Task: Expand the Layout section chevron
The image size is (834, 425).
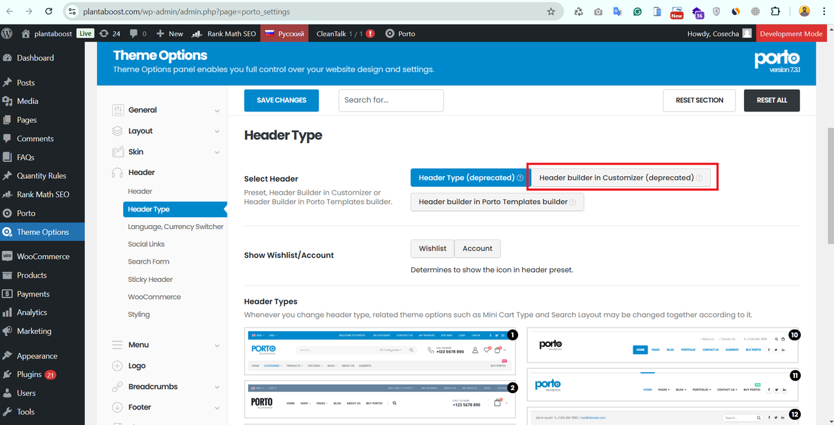Action: click(x=217, y=131)
